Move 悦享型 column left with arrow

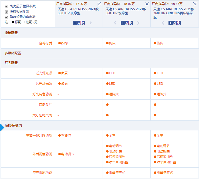pyautogui.click(x=115, y=23)
